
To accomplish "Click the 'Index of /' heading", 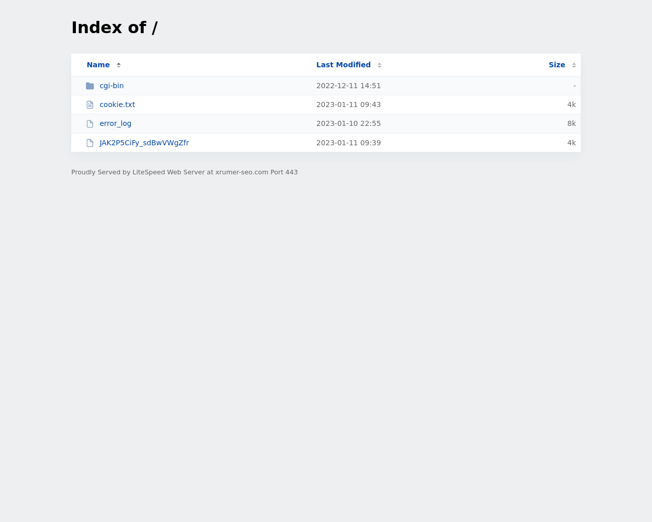I will (115, 28).
